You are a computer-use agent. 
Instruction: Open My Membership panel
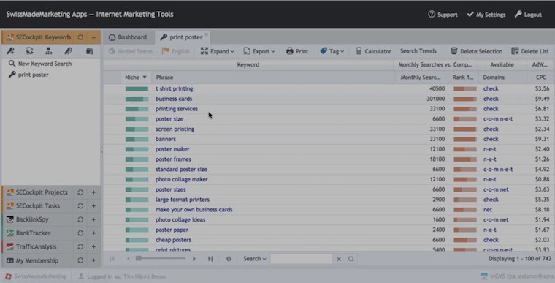pos(37,260)
